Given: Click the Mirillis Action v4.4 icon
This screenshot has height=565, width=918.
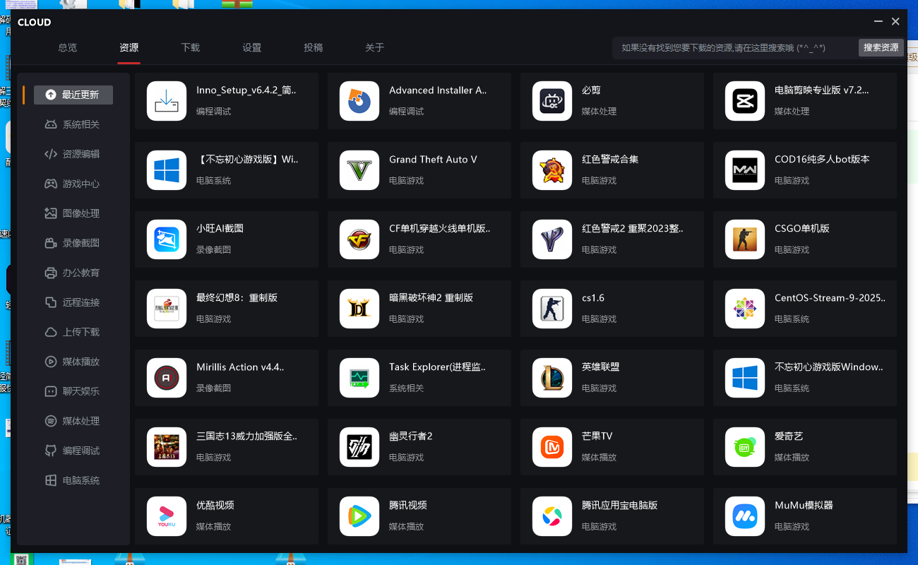Looking at the screenshot, I should point(167,378).
